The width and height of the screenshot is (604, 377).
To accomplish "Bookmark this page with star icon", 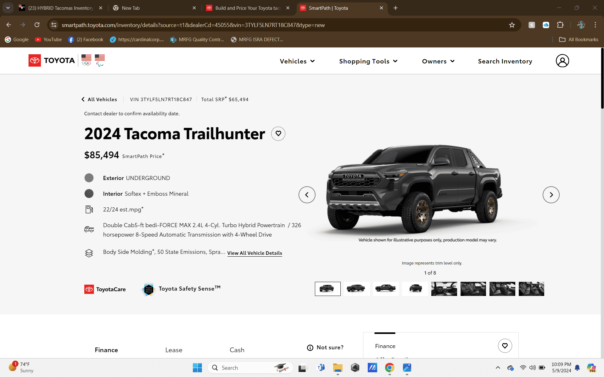I will point(512,25).
